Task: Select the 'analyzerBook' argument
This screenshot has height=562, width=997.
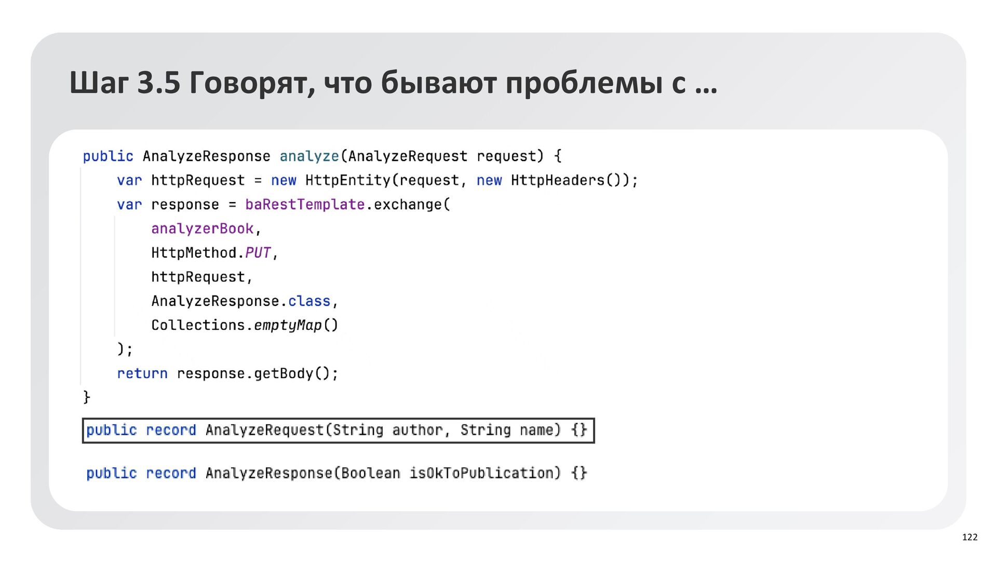Action: [202, 229]
